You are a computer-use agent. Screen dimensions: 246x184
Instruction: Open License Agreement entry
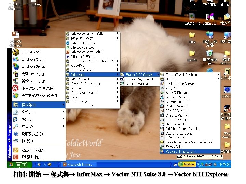pos(140,79)
